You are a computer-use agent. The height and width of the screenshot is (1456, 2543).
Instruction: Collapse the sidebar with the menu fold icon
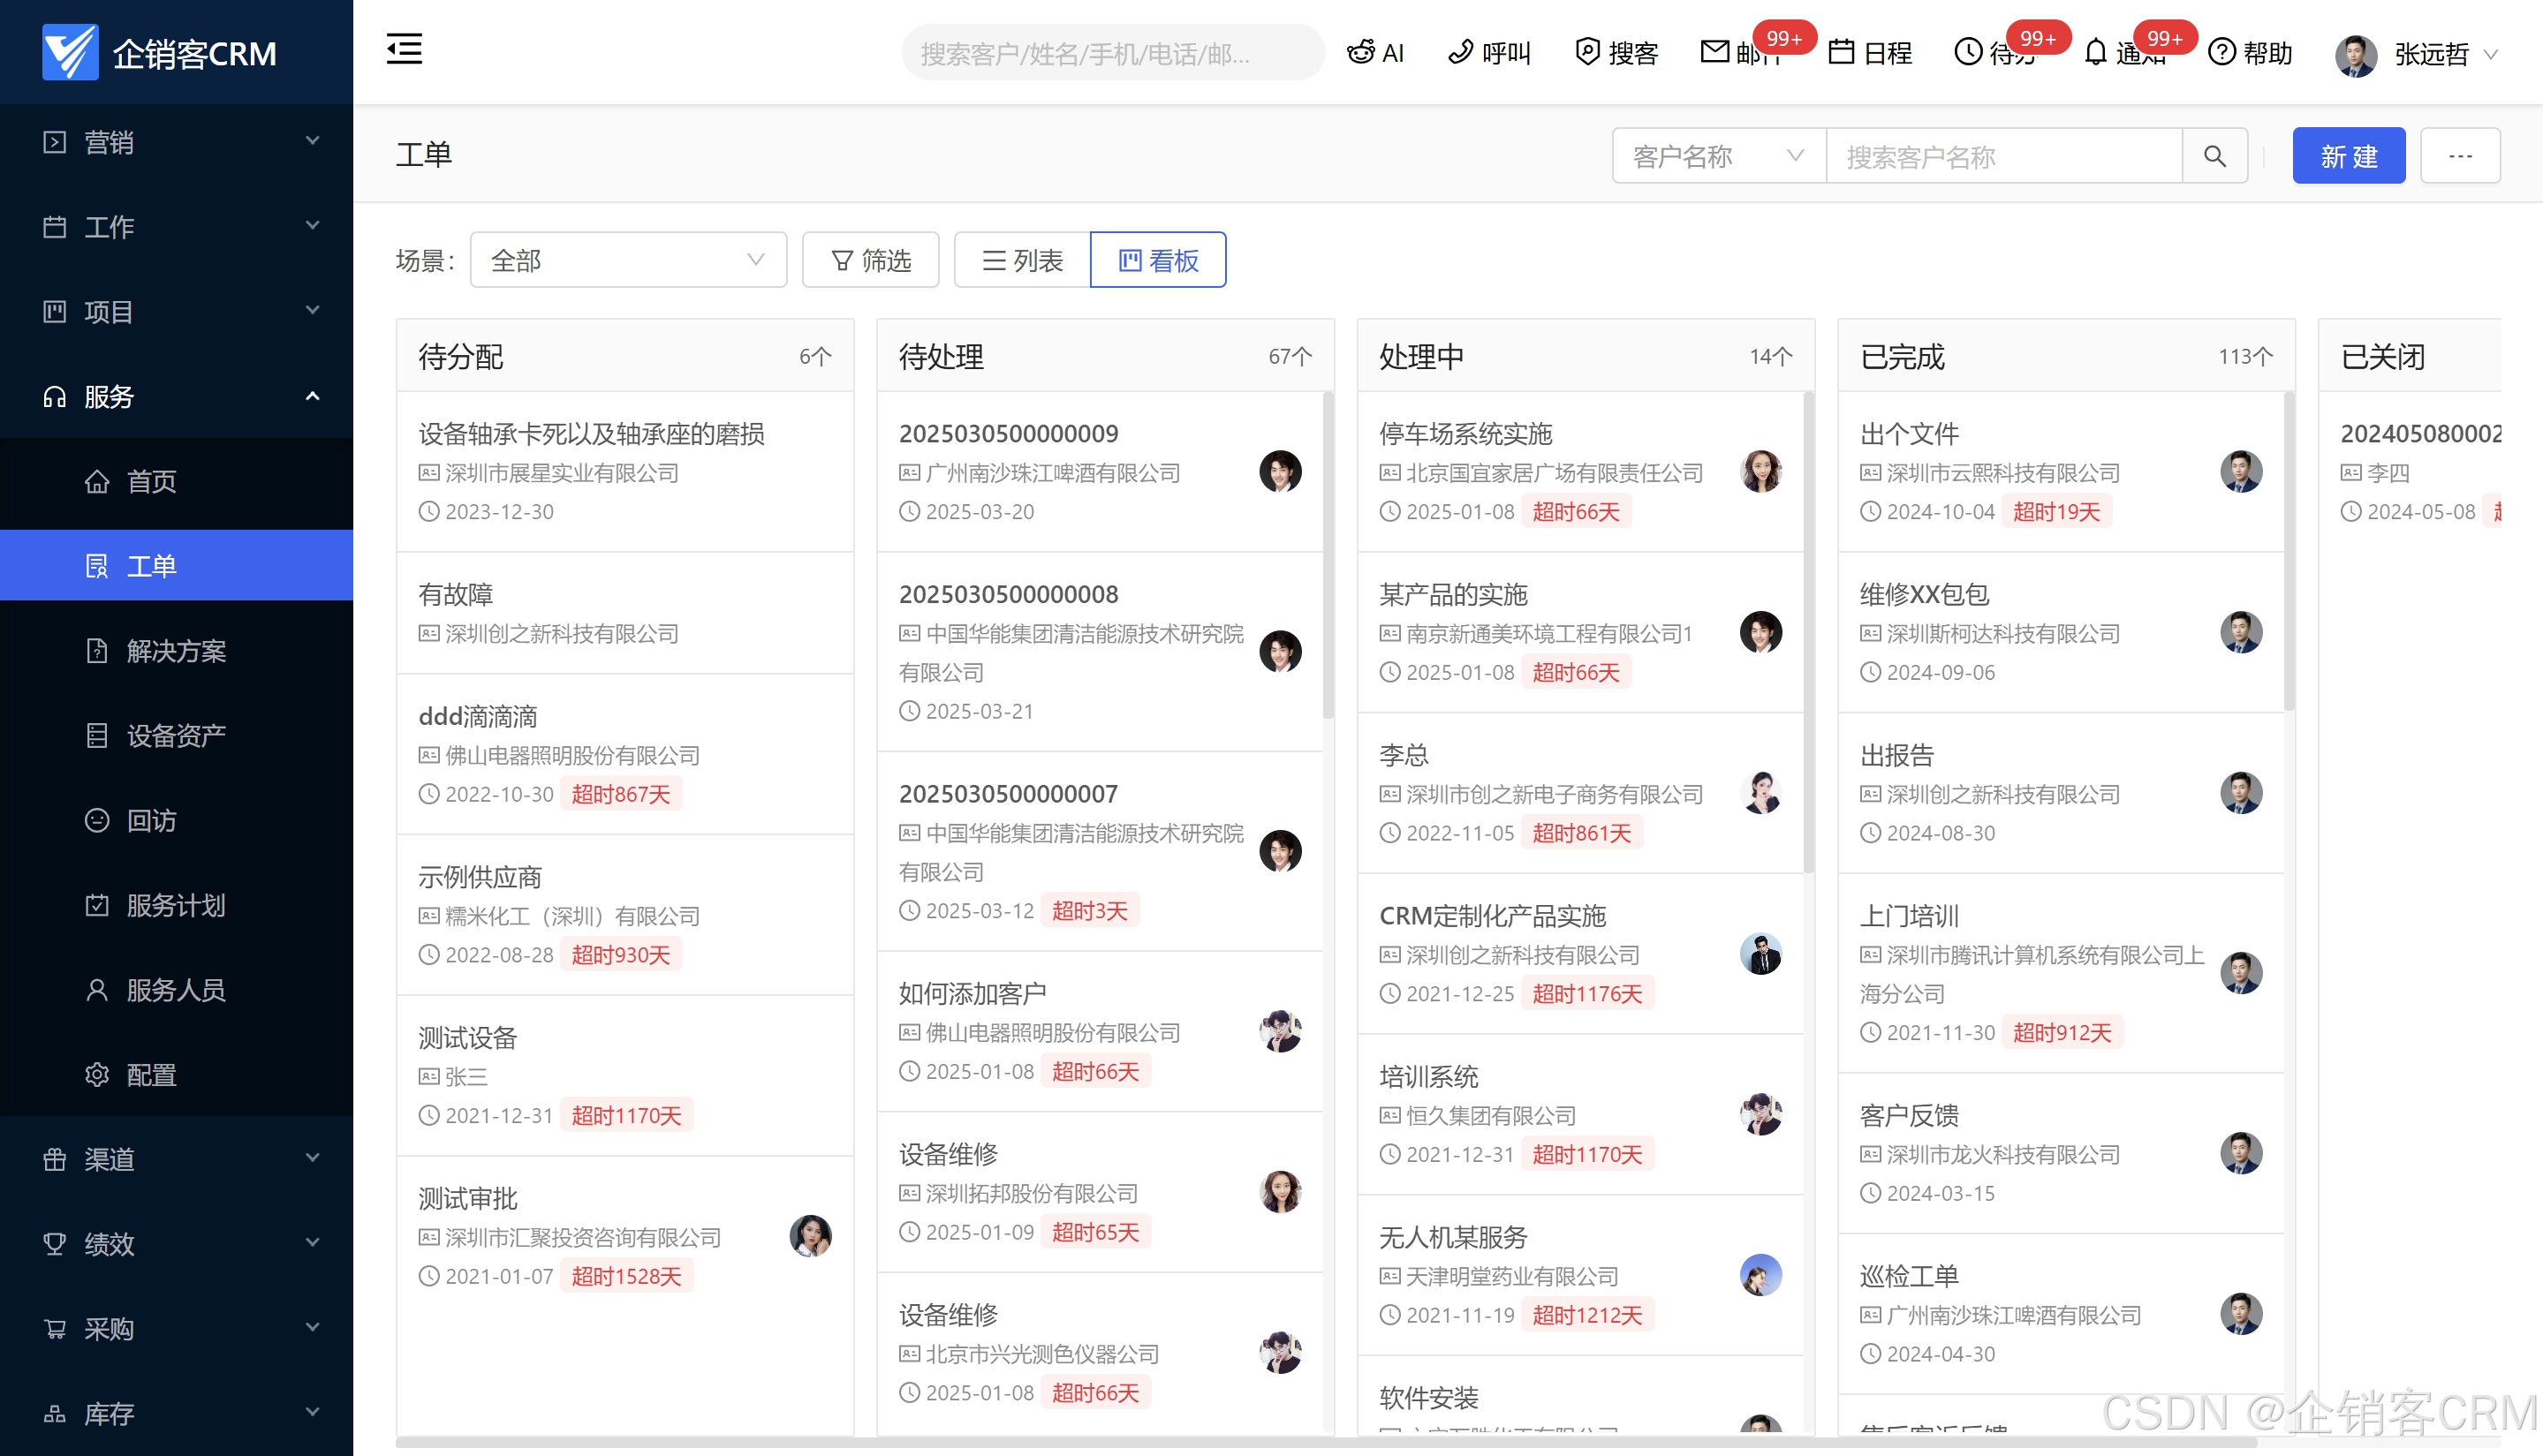click(x=405, y=49)
